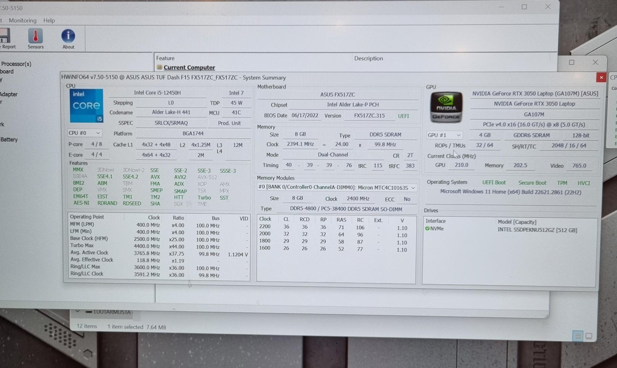Screen dimensions: 617x368
Task: Click the AVX-512 feature label
Action: click(x=207, y=177)
